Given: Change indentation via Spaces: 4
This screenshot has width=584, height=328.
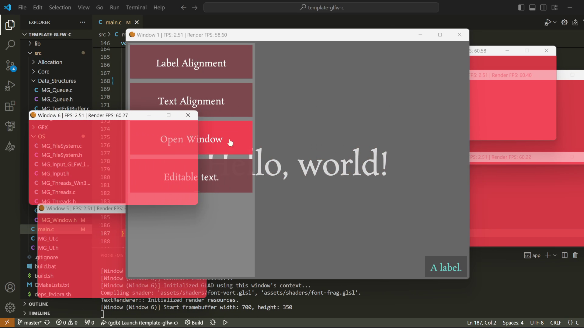Looking at the screenshot, I should point(513,323).
